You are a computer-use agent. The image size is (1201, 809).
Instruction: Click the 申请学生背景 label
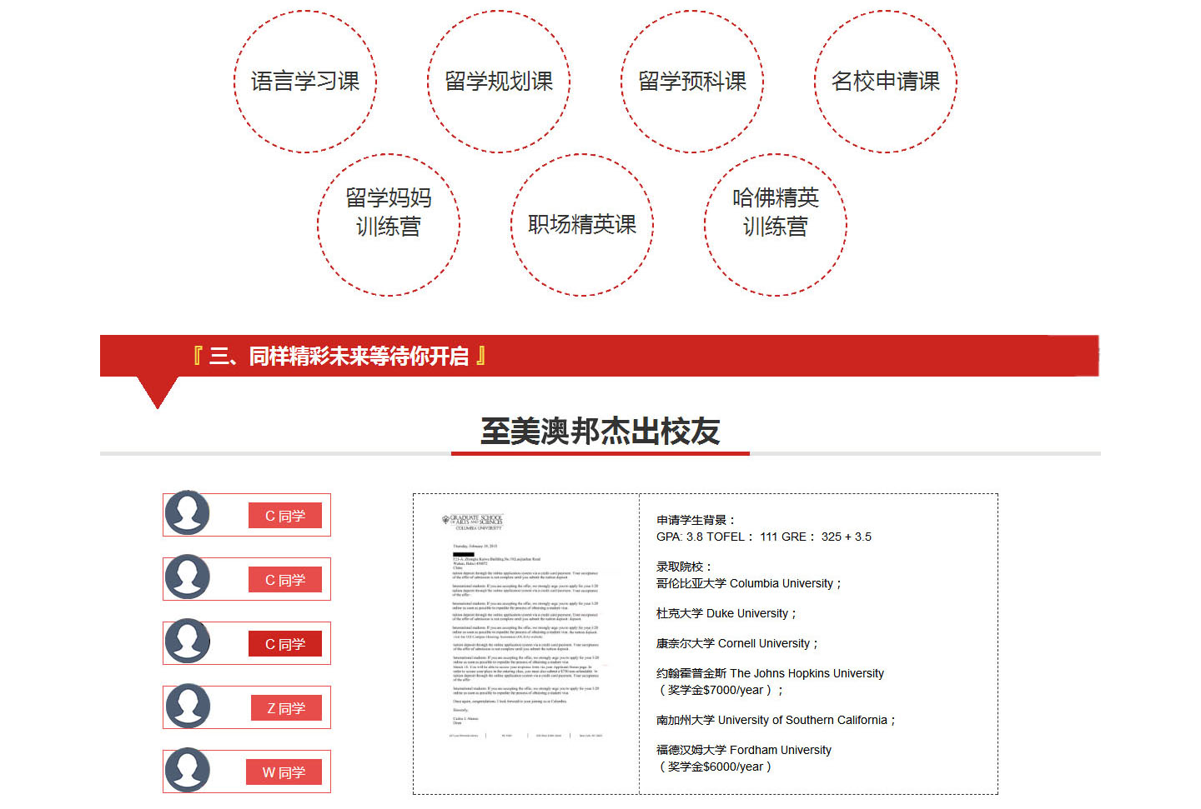pos(696,520)
